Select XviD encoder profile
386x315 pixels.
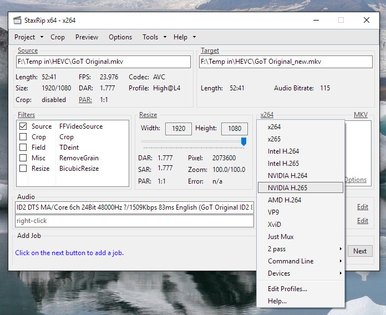pos(301,225)
